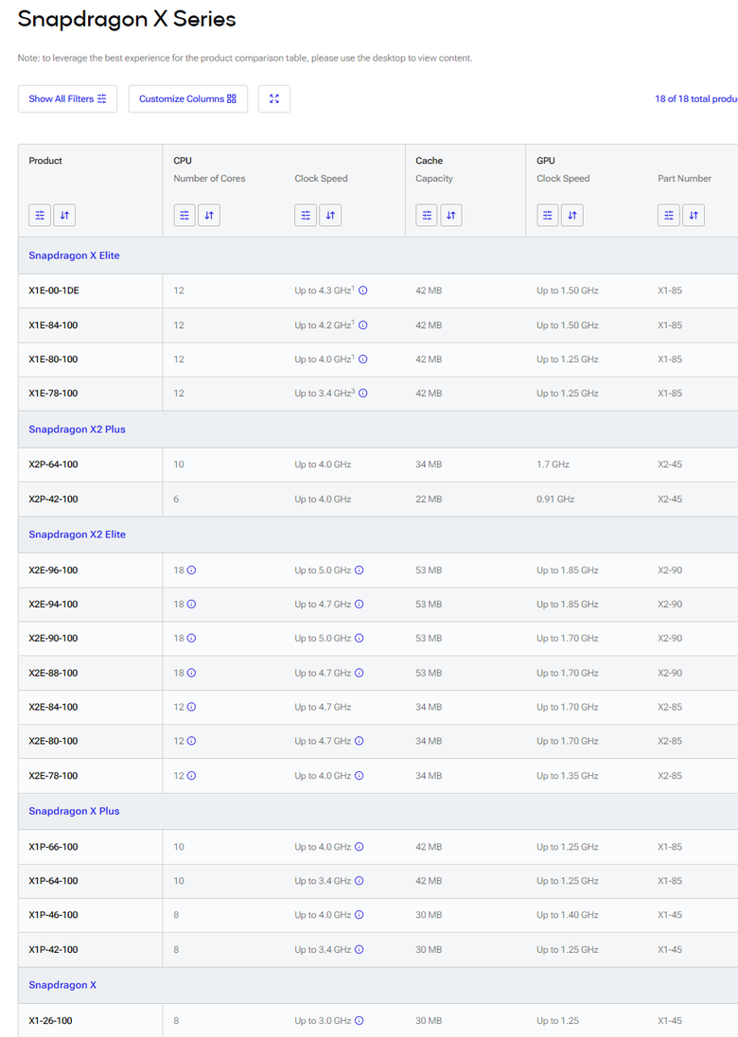Viewport: 738px width, 1037px height.
Task: Show clock speed info for X2E-78-100
Action: [x=360, y=775]
